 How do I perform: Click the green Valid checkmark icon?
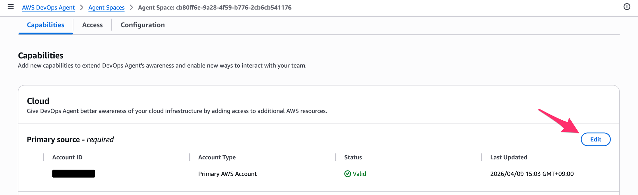(347, 174)
